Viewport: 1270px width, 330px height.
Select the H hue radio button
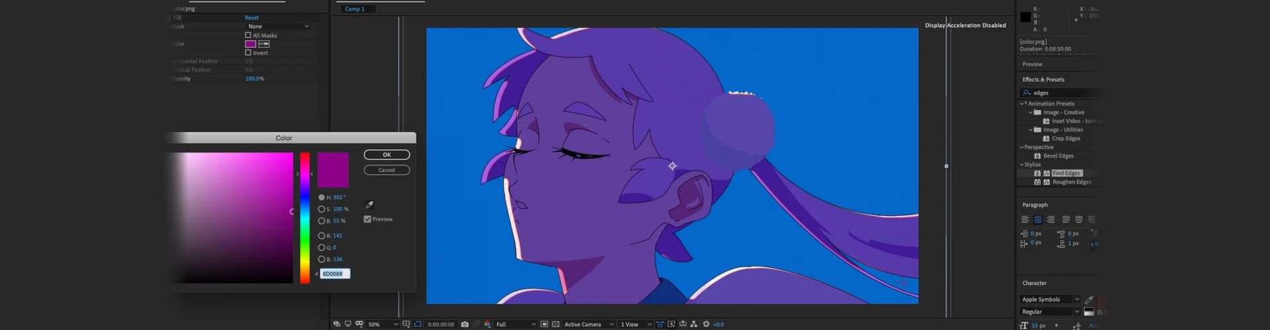[x=321, y=197]
